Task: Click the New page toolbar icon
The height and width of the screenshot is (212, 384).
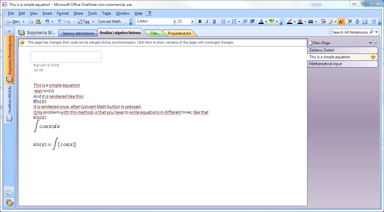Action: tap(9, 21)
